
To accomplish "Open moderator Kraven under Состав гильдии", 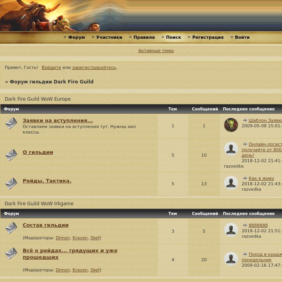I will point(80,238).
